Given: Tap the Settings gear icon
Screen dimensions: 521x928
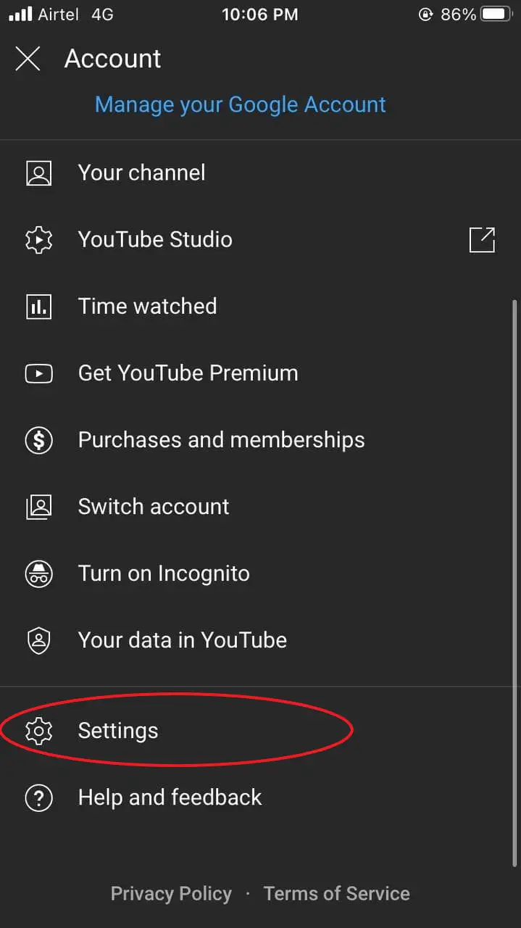Looking at the screenshot, I should 38,731.
